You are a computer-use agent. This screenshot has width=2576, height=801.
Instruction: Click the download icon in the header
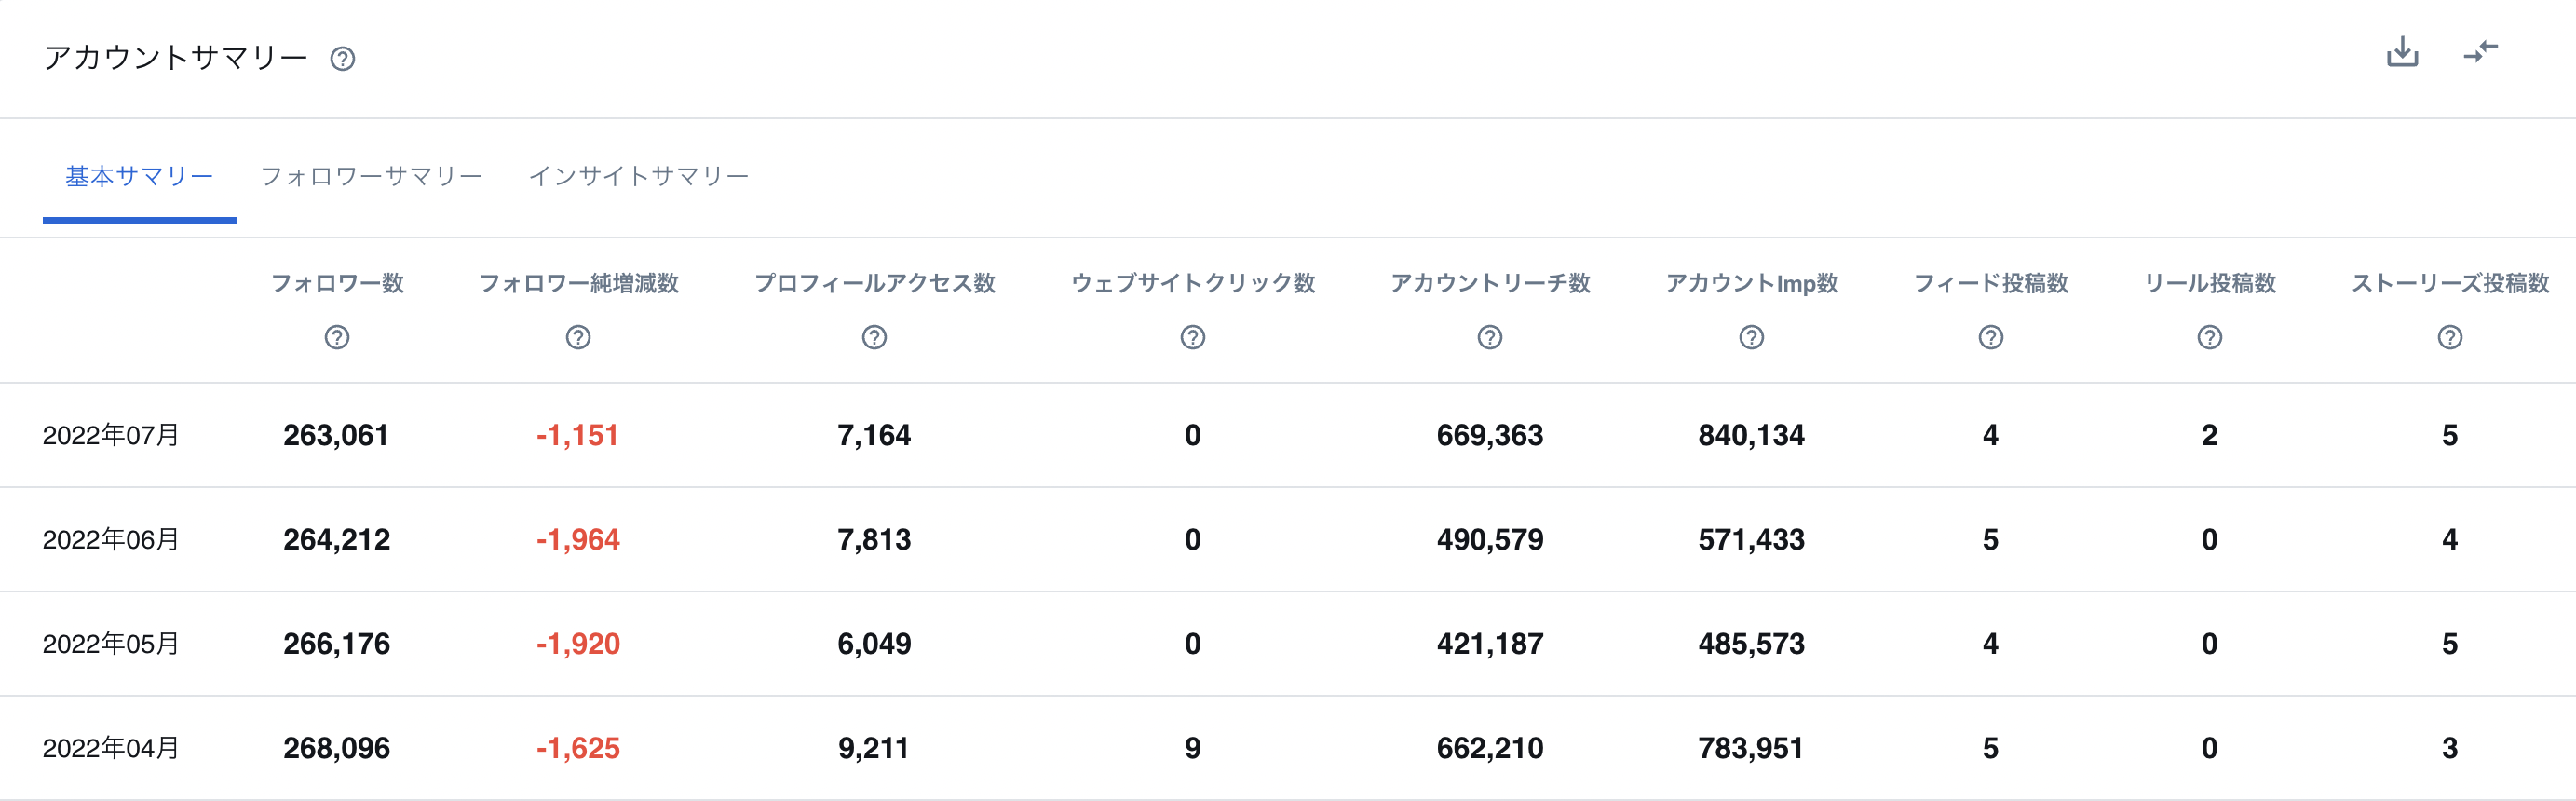click(2402, 52)
